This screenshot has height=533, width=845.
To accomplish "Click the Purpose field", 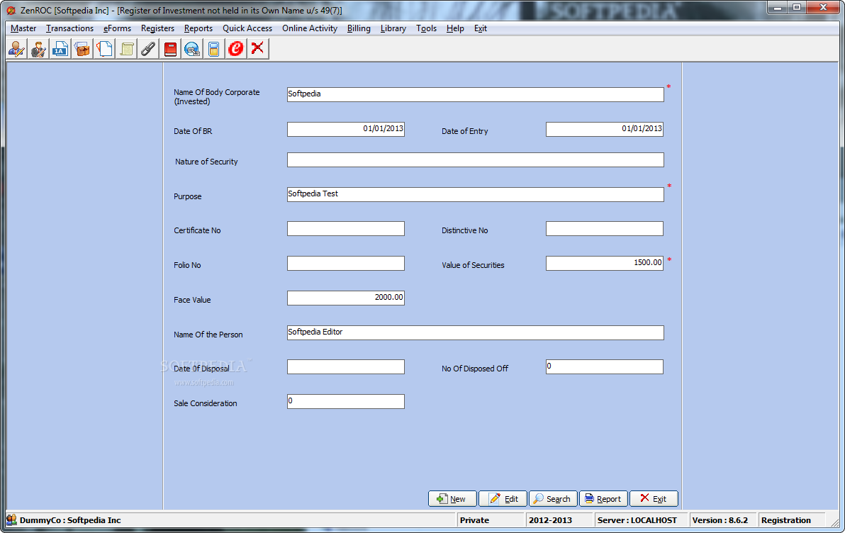I will click(475, 194).
